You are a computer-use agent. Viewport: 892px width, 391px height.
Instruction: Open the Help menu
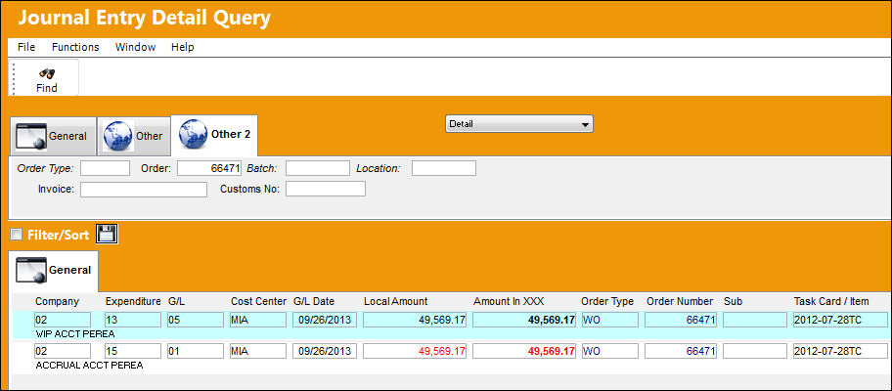(183, 47)
